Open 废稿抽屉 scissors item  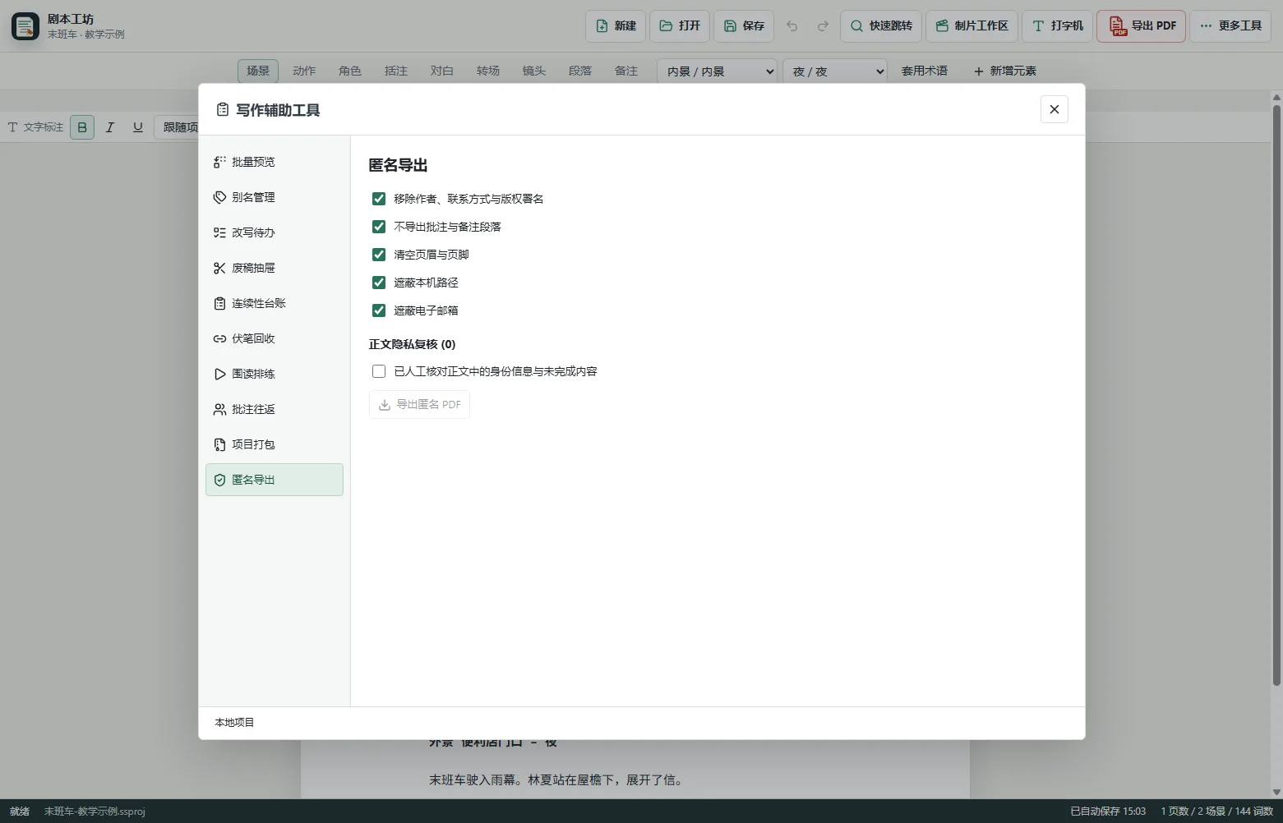point(274,268)
